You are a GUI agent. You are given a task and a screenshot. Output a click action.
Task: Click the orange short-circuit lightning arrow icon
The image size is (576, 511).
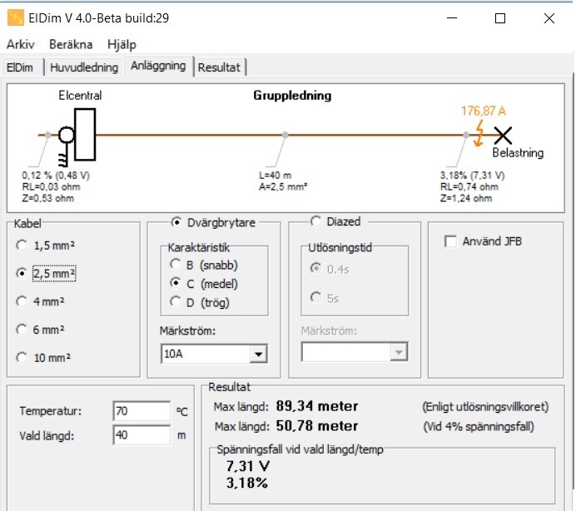pos(478,131)
